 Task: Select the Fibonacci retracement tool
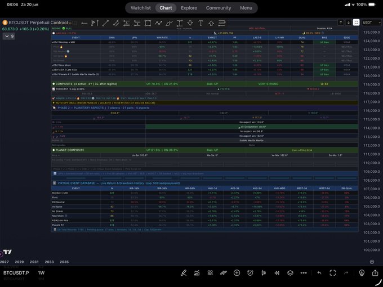point(127,23)
